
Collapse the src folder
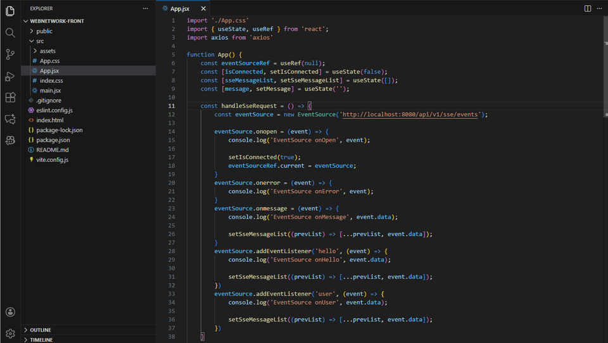coord(40,41)
